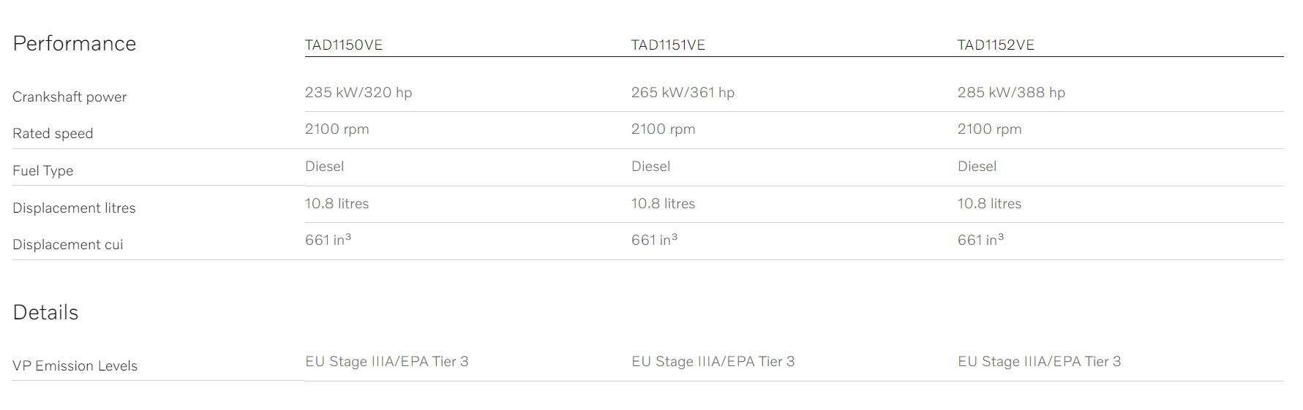The image size is (1303, 410).
Task: Click the VP Emission Levels label
Action: (x=75, y=366)
